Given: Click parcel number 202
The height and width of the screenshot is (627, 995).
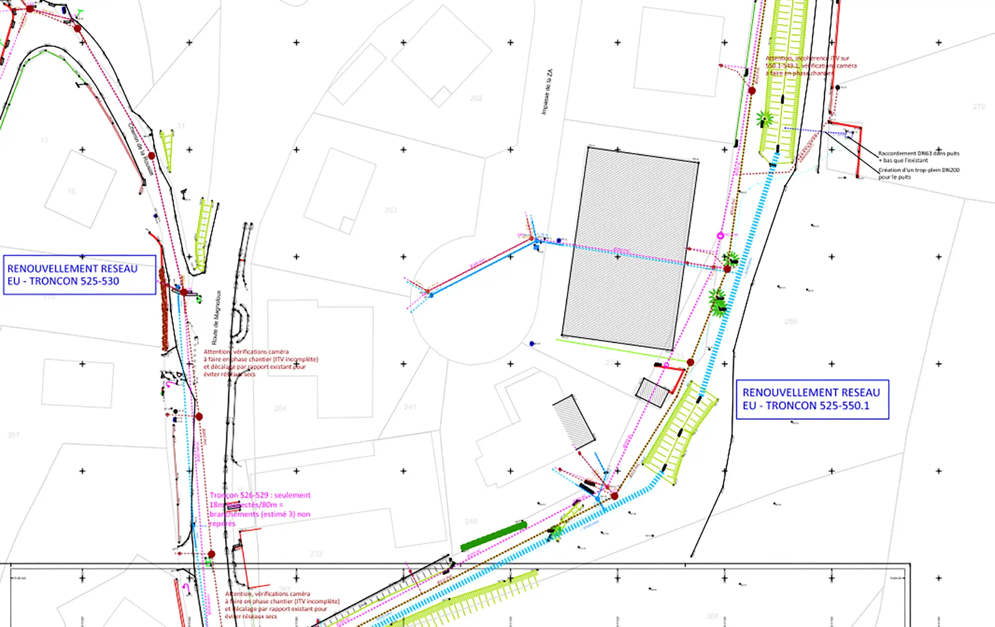Looking at the screenshot, I should [476, 99].
